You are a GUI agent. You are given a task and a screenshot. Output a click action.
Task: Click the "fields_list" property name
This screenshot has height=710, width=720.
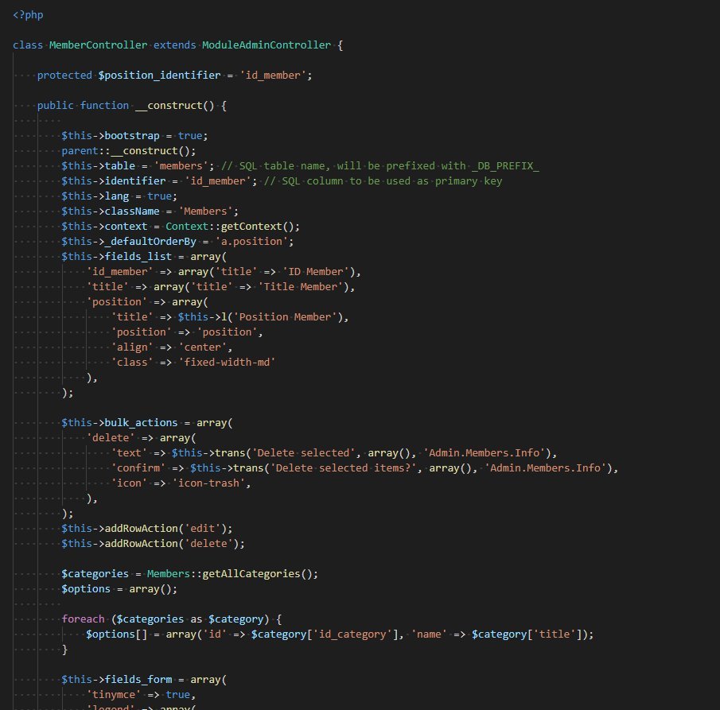click(138, 257)
